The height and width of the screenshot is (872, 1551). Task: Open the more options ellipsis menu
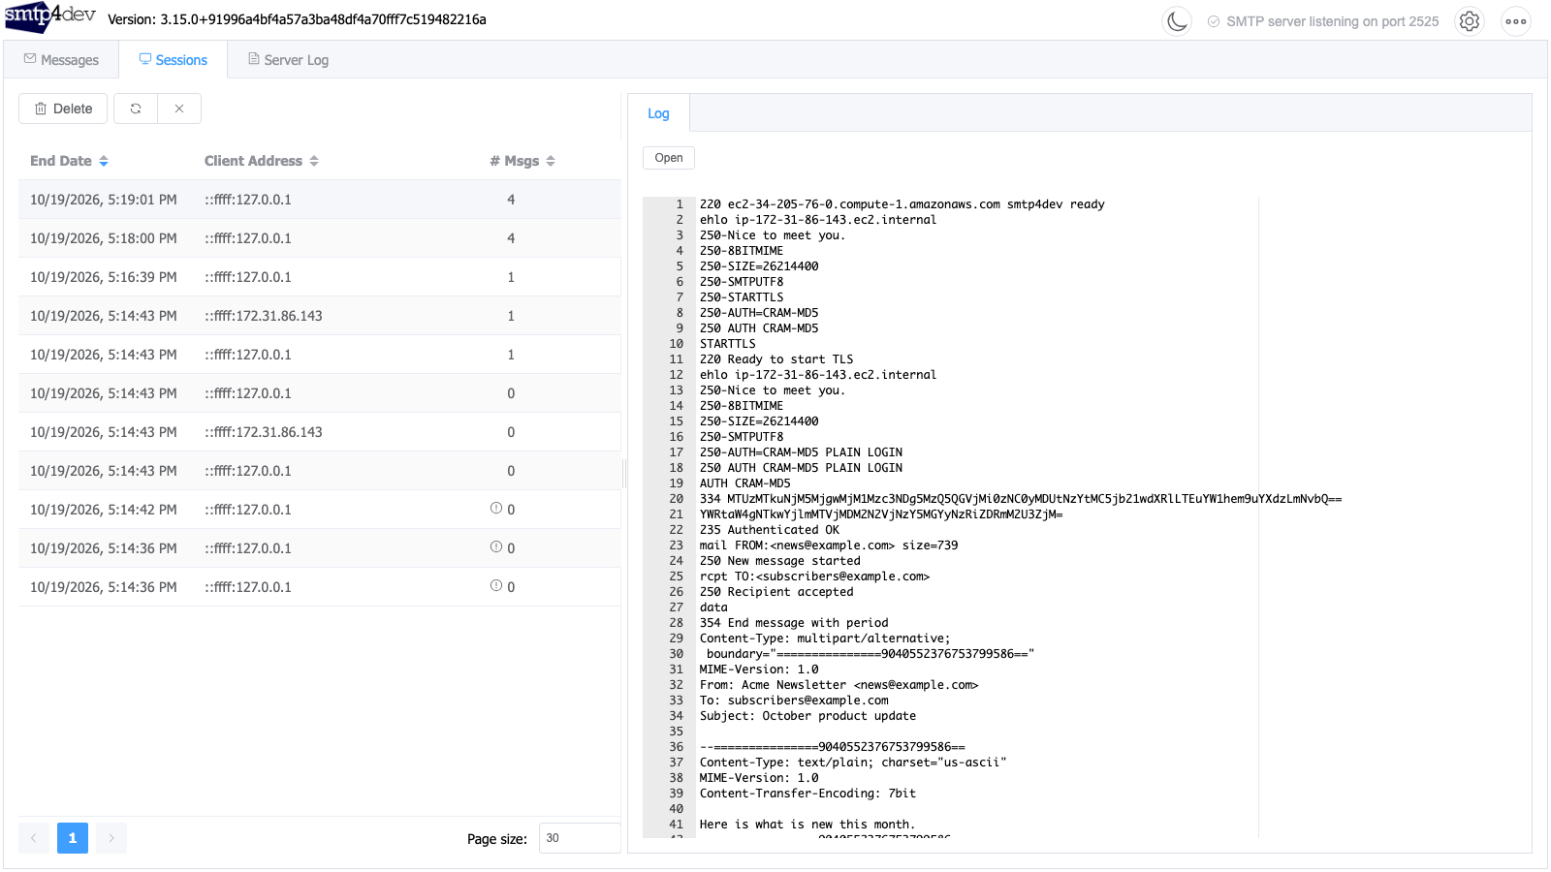click(1516, 21)
